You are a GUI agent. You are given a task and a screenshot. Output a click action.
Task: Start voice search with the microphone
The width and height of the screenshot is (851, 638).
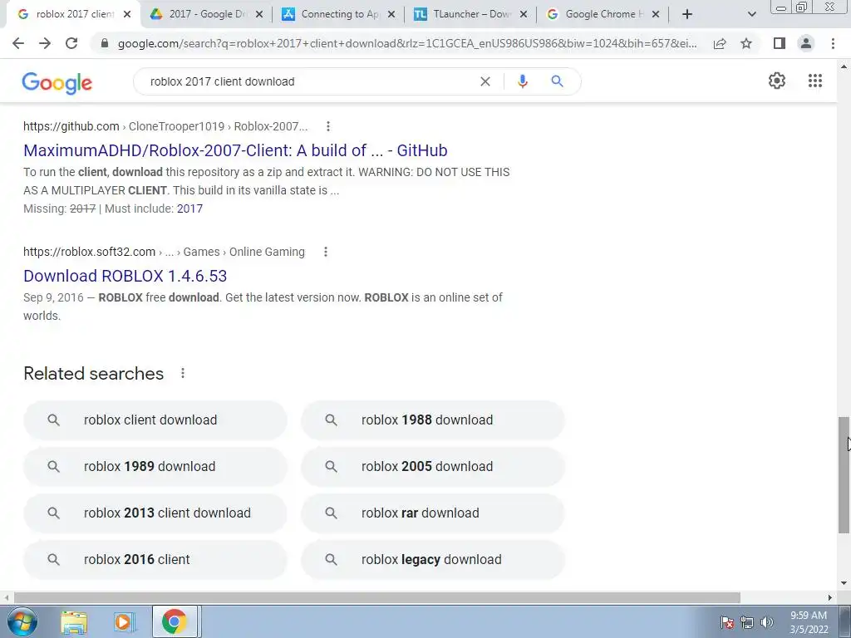click(522, 81)
